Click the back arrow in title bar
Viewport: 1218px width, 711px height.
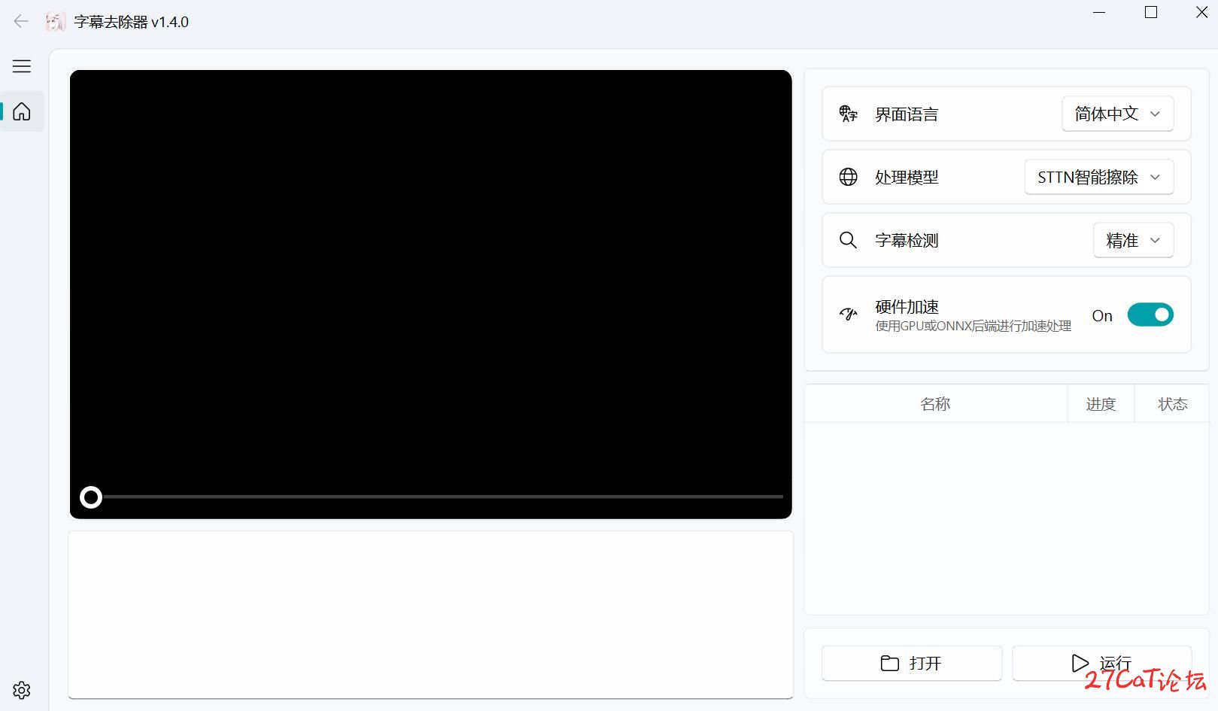[21, 21]
